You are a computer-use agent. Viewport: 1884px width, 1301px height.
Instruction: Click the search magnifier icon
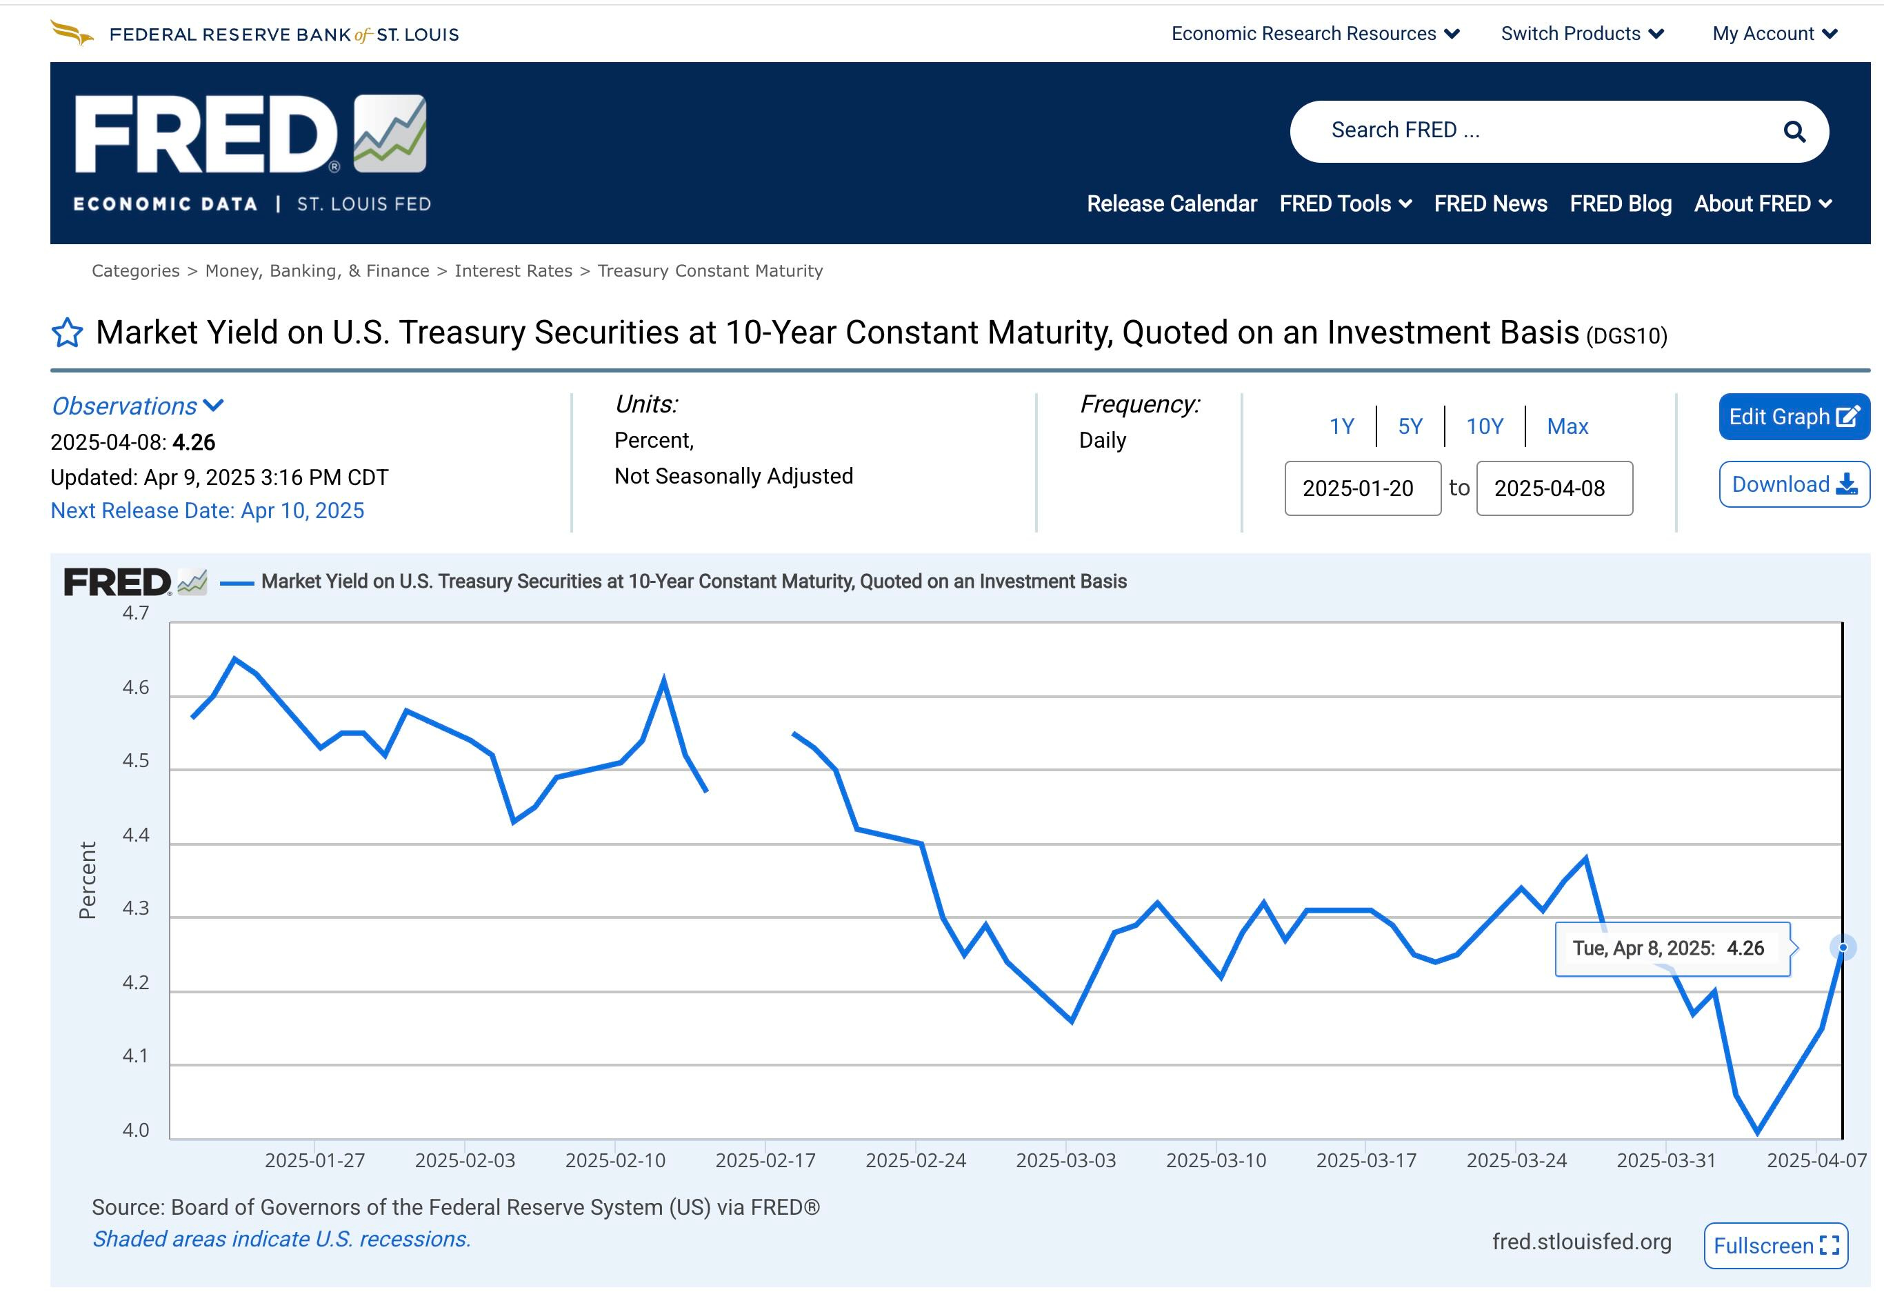click(1794, 131)
